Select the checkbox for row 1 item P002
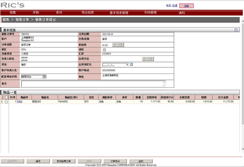Viewport: 244px width, 167px height. 6,102
